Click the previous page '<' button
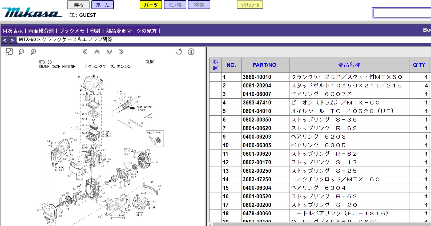Image resolution: width=431 pixels, height=226 pixels. (x=5, y=40)
